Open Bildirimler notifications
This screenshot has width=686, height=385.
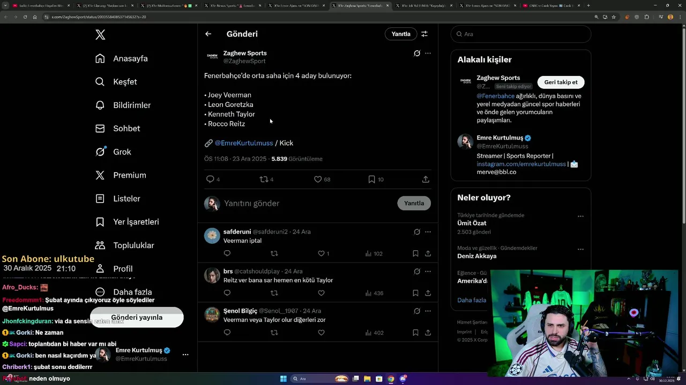pos(123,105)
